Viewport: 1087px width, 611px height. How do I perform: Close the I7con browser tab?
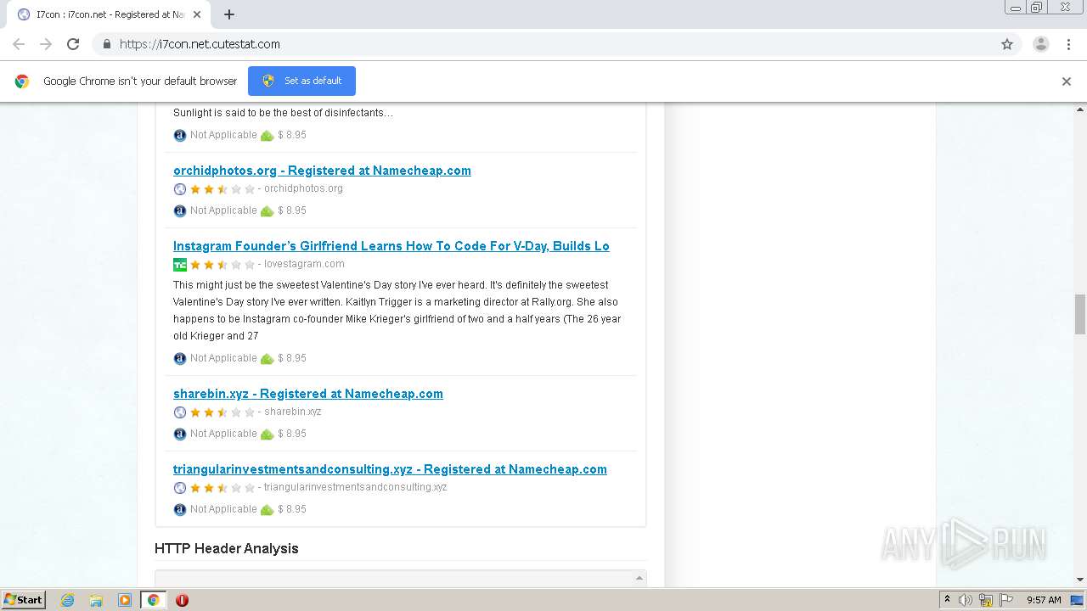tap(196, 14)
